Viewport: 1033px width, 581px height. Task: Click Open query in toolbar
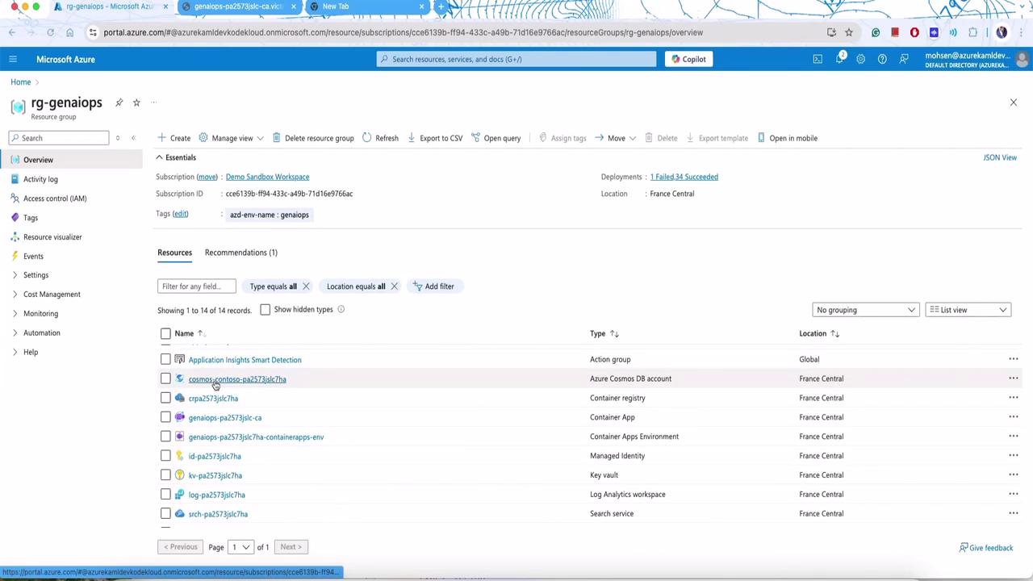pos(496,138)
